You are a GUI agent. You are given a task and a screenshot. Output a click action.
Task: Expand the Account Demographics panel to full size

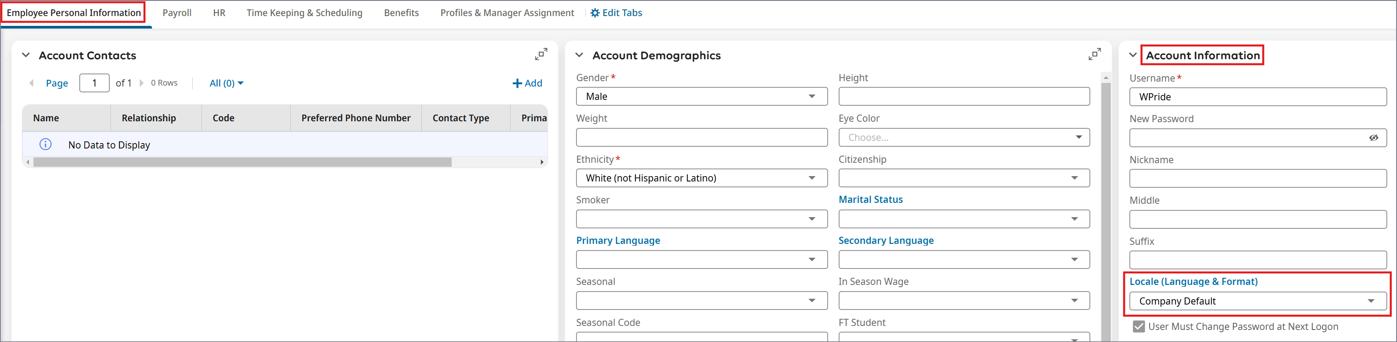(x=1094, y=54)
